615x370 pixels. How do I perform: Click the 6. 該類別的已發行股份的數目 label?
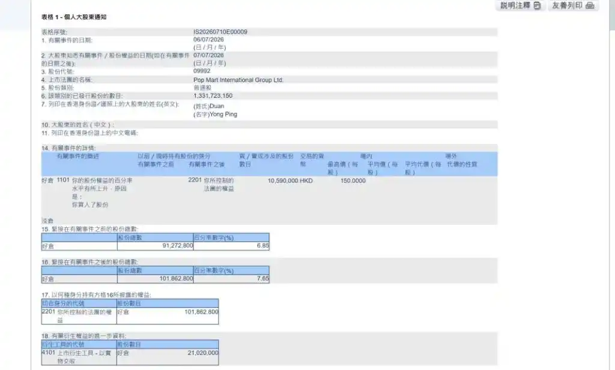(82, 96)
